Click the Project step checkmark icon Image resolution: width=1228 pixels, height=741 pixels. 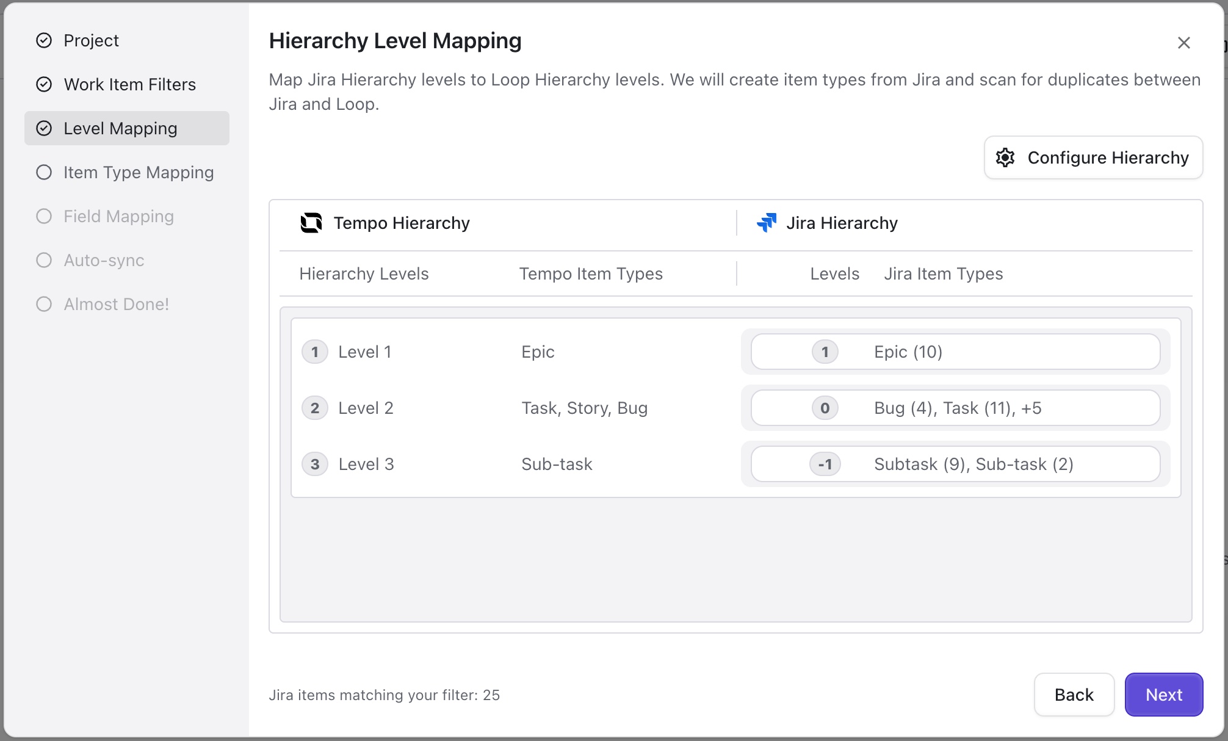coord(44,40)
